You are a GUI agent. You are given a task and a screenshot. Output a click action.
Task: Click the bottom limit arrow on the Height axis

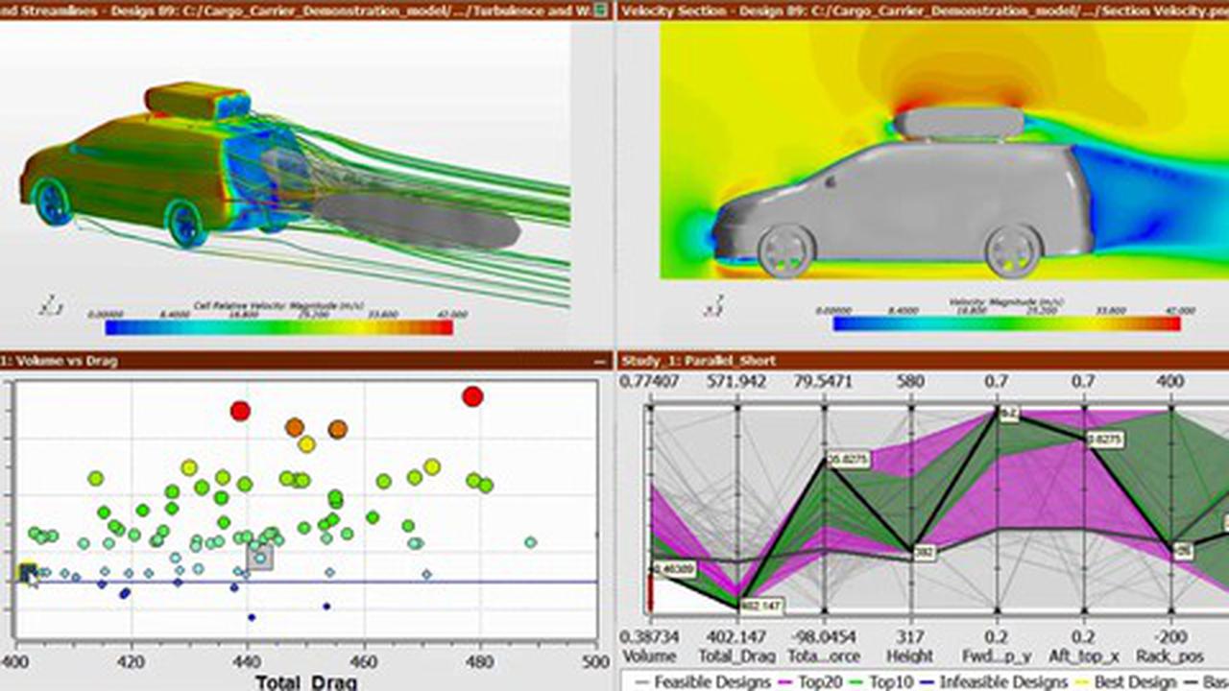pos(910,610)
